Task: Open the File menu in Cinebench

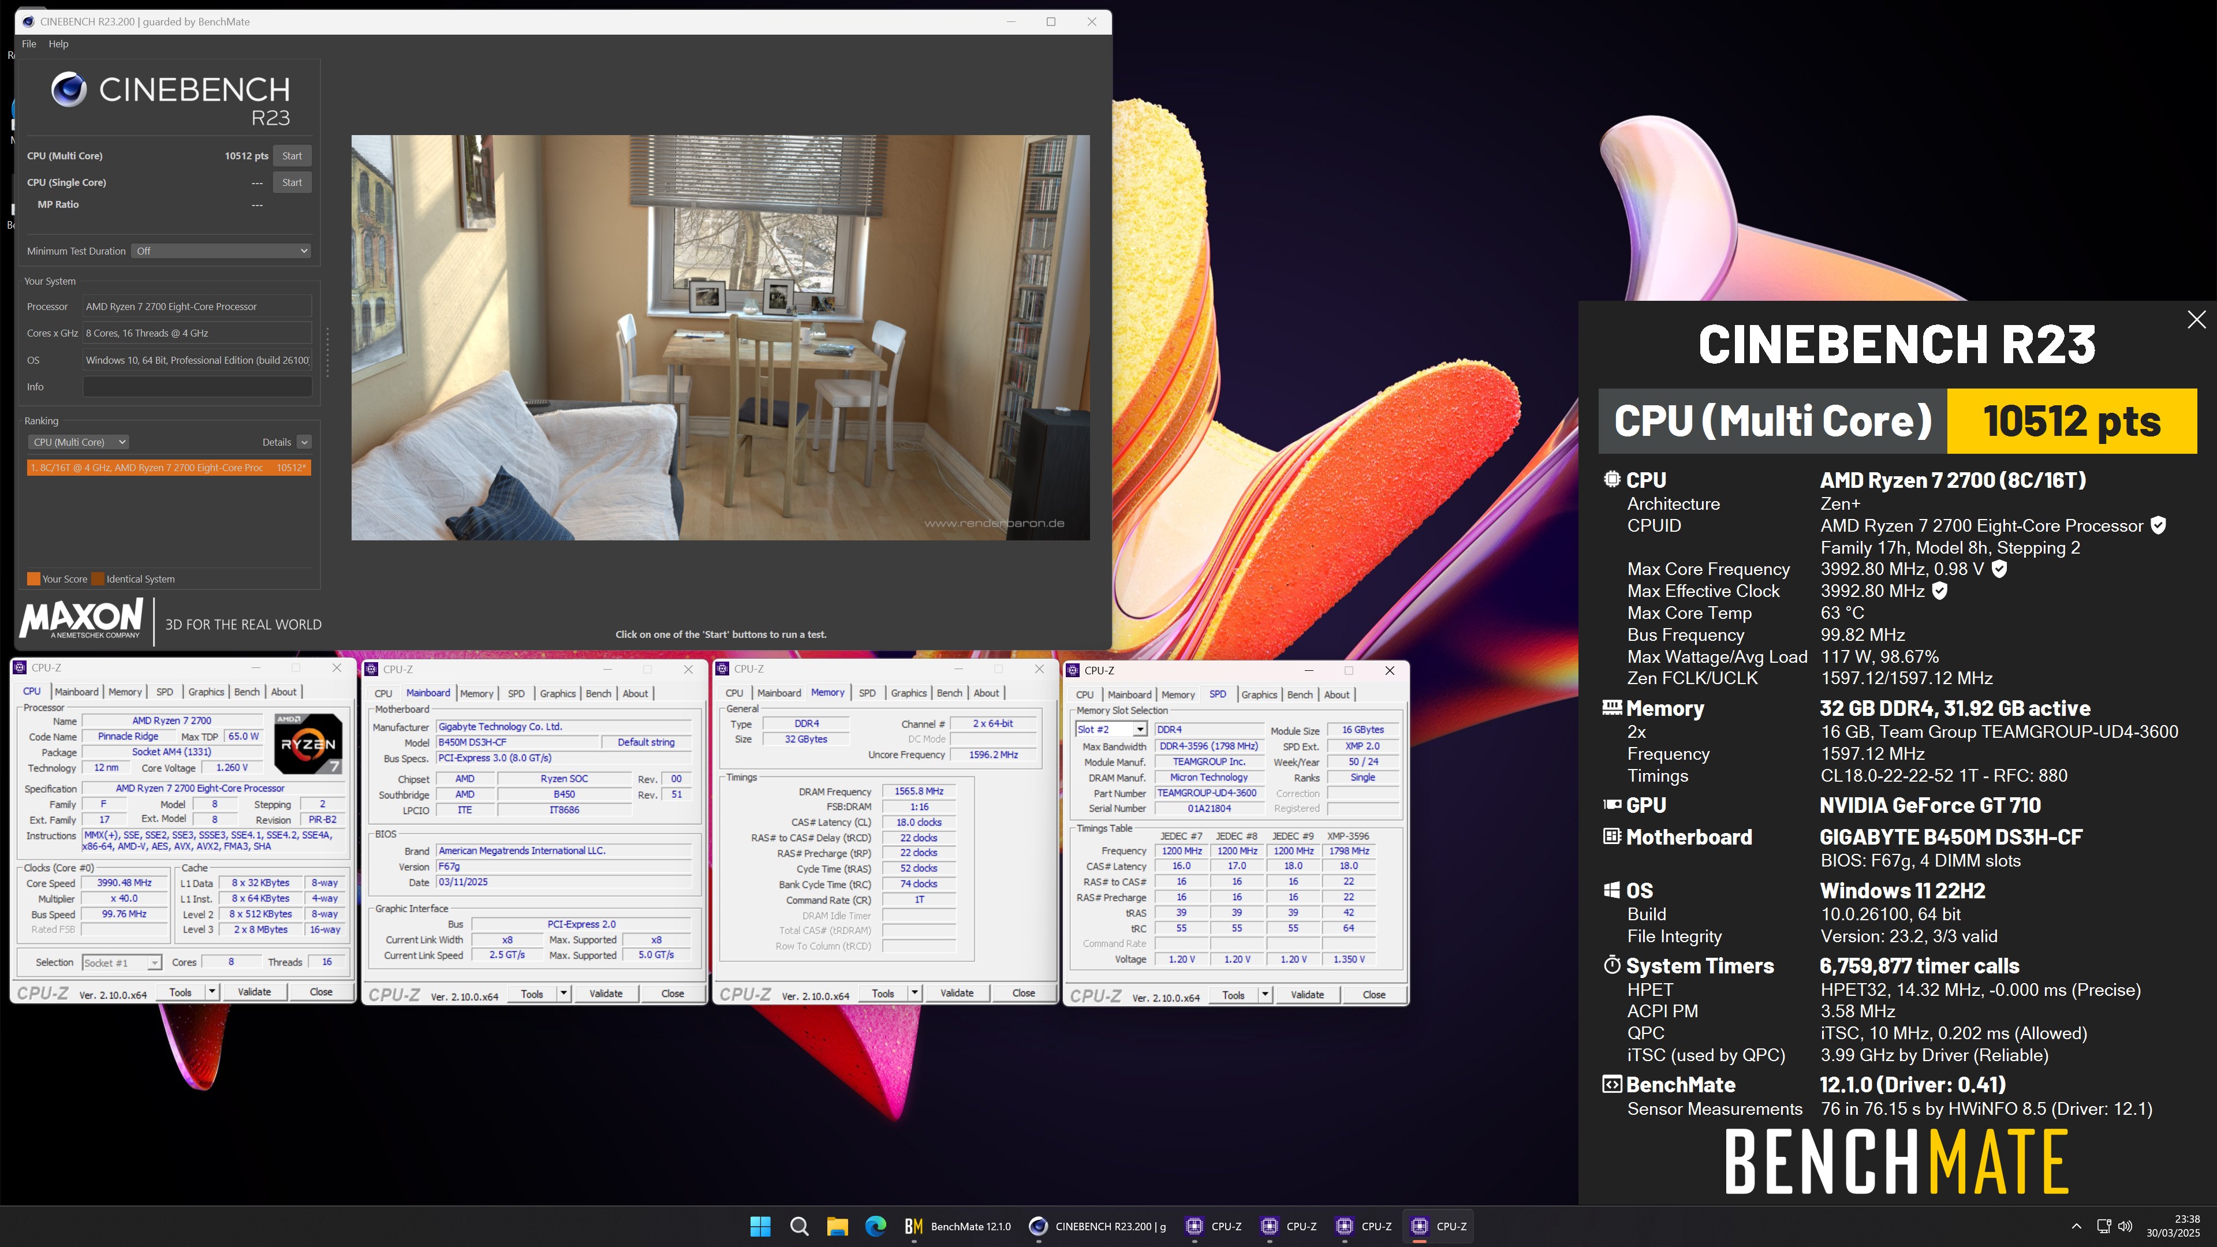Action: click(28, 44)
